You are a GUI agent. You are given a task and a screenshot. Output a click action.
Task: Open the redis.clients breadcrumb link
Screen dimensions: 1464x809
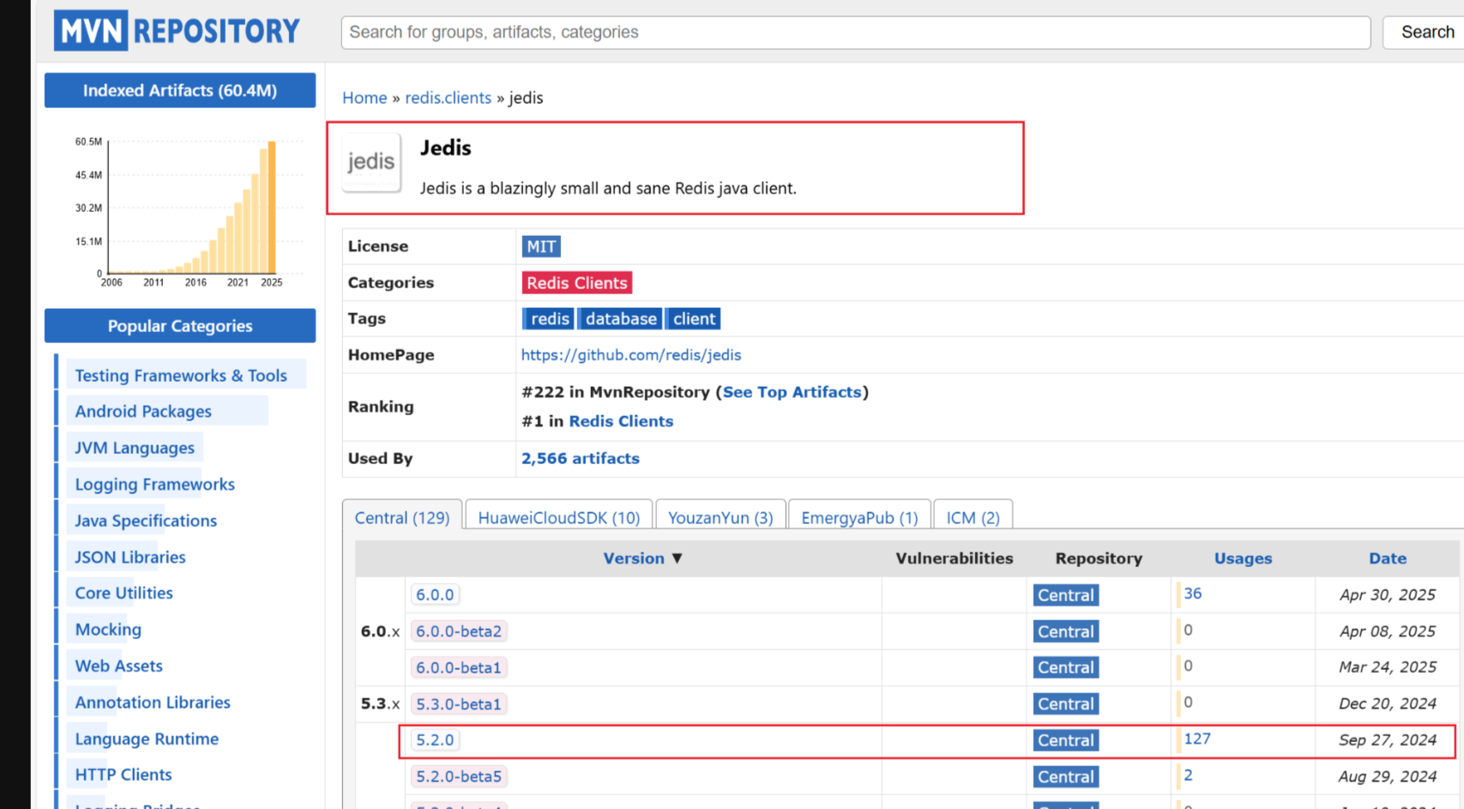[448, 98]
